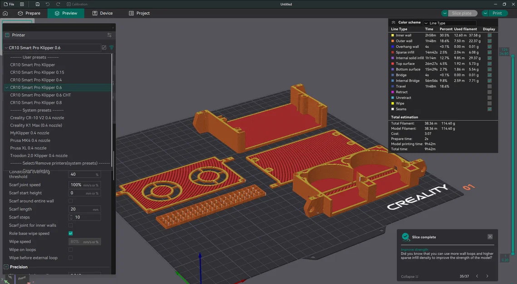The image size is (517, 284).
Task: Open the printer parameter settings icon
Action: coord(109,35)
